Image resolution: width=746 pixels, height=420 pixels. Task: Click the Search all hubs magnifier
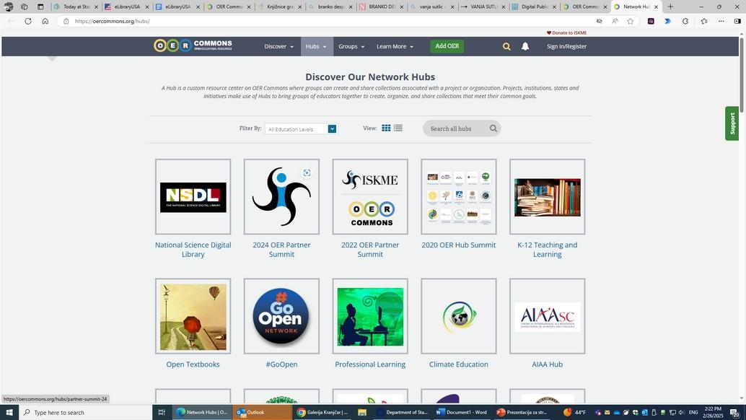tap(493, 128)
